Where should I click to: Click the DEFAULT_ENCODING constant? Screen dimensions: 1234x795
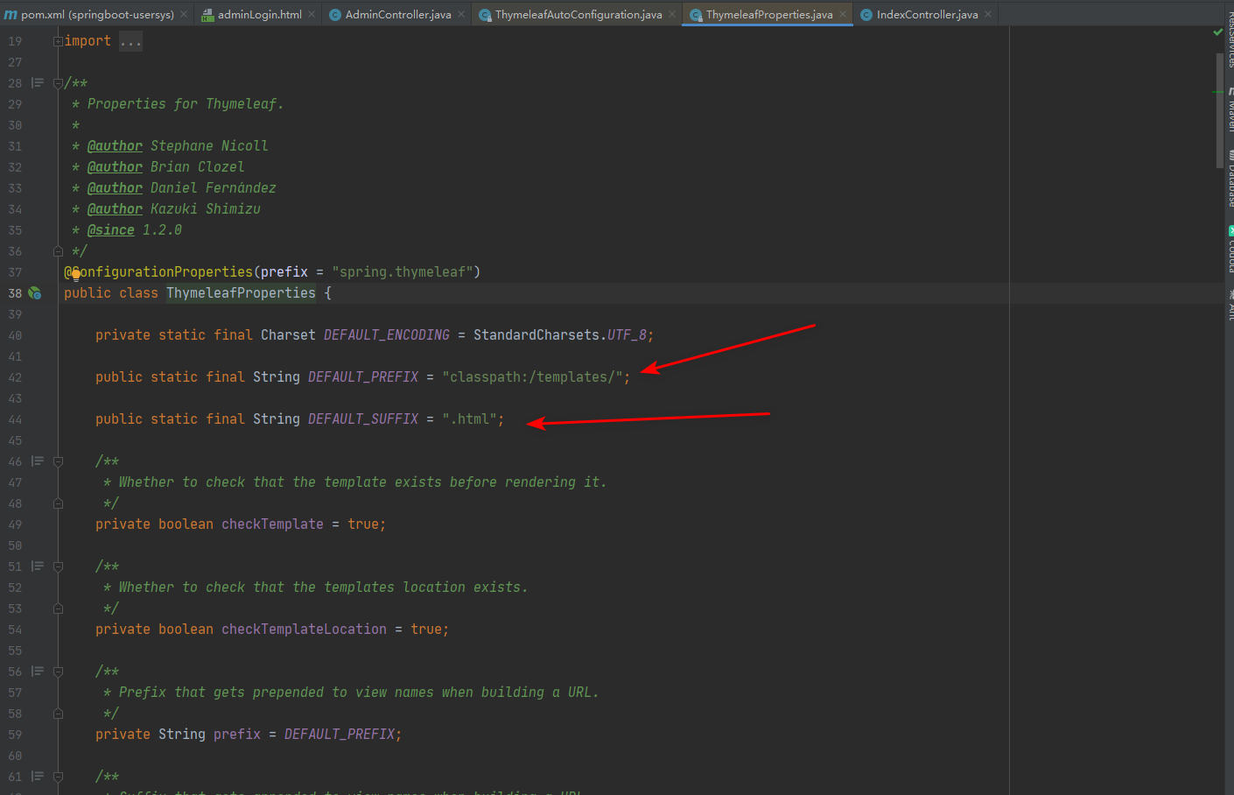(387, 335)
